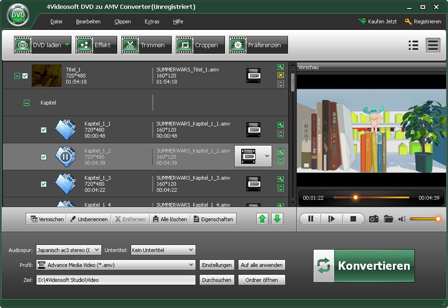
Task: Move item down with green arrow
Action: (277, 219)
